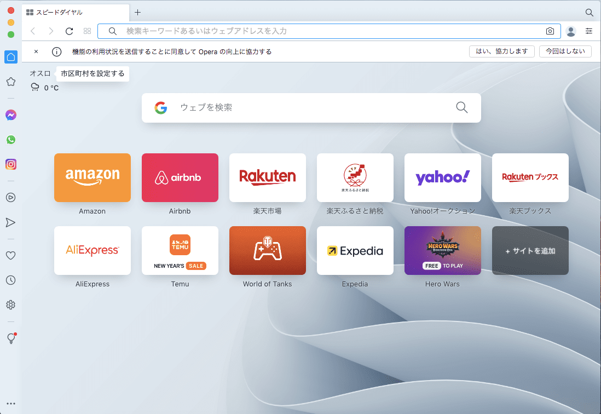The height and width of the screenshot is (414, 601).
Task: Open the Temu speed dial tile
Action: [x=180, y=251]
